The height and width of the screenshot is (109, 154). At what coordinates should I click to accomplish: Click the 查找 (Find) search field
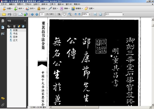pos(114,14)
